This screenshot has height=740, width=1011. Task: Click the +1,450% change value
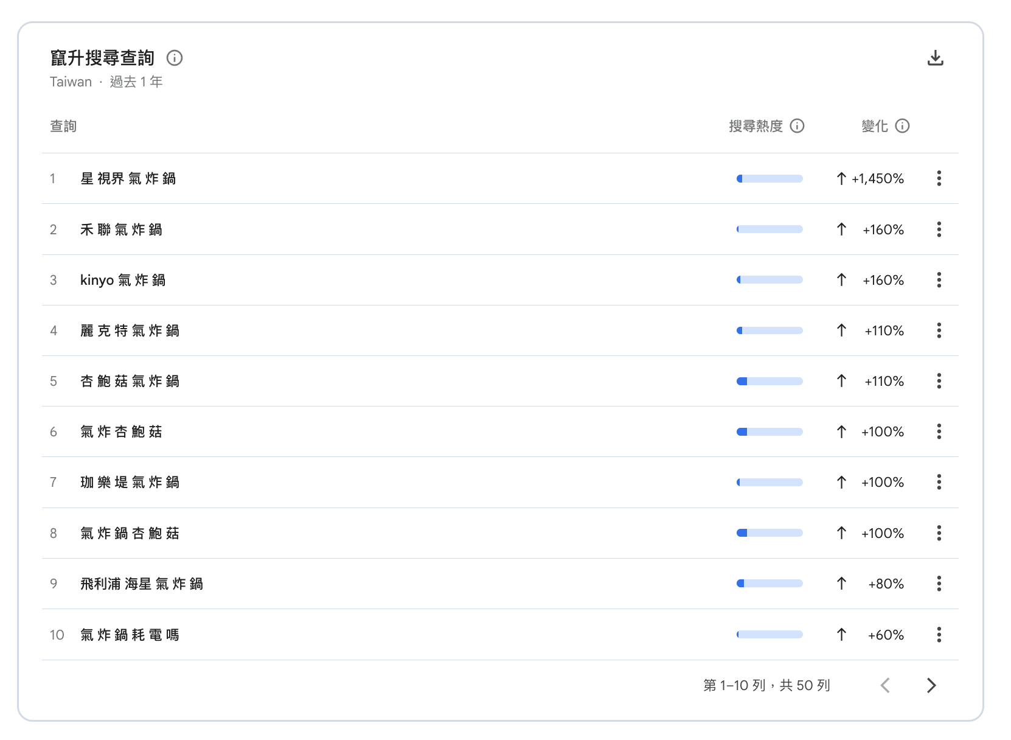878,178
